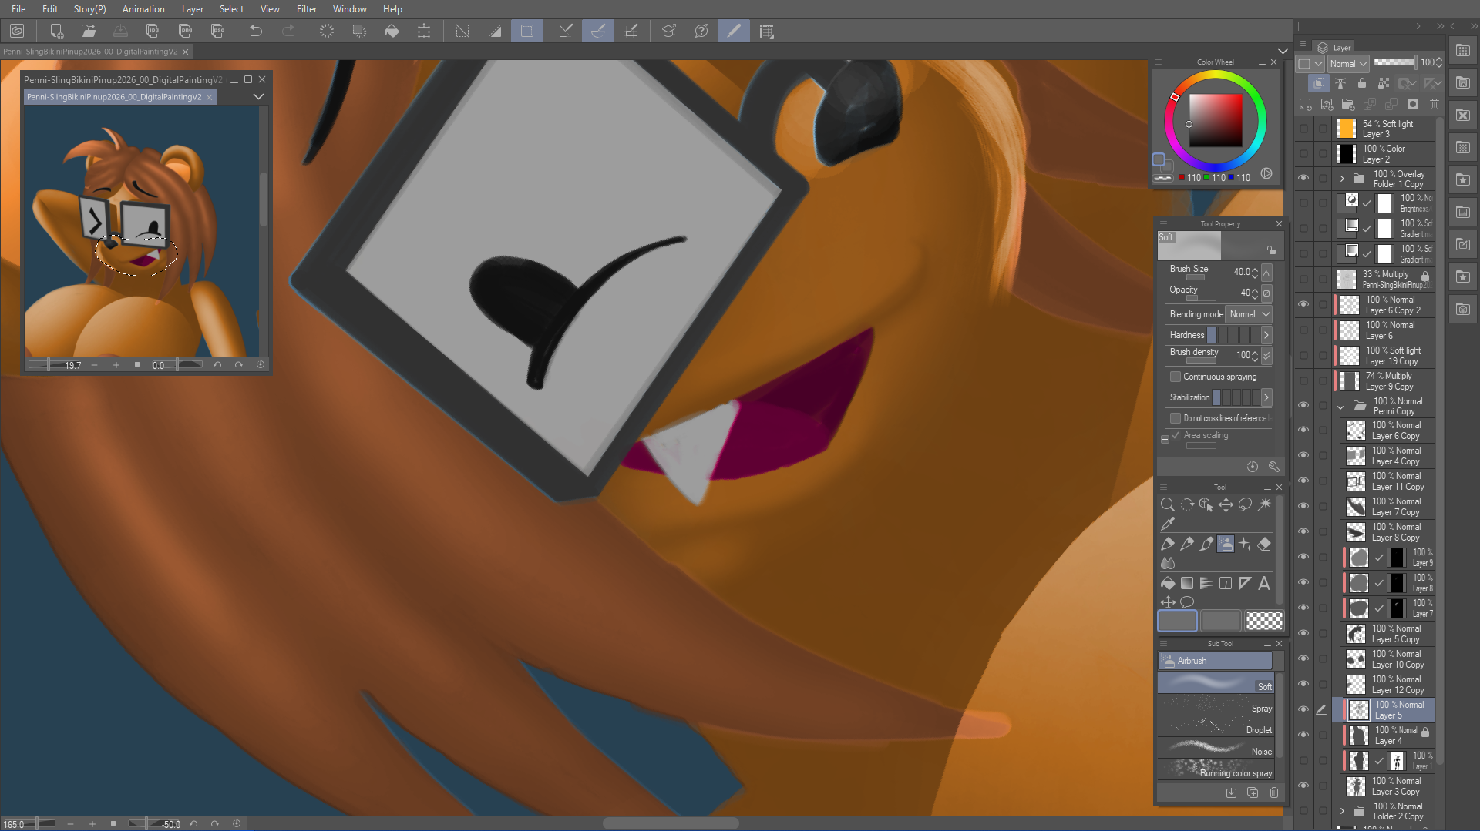
Task: Click the Undo arrow in toolbar
Action: click(256, 31)
